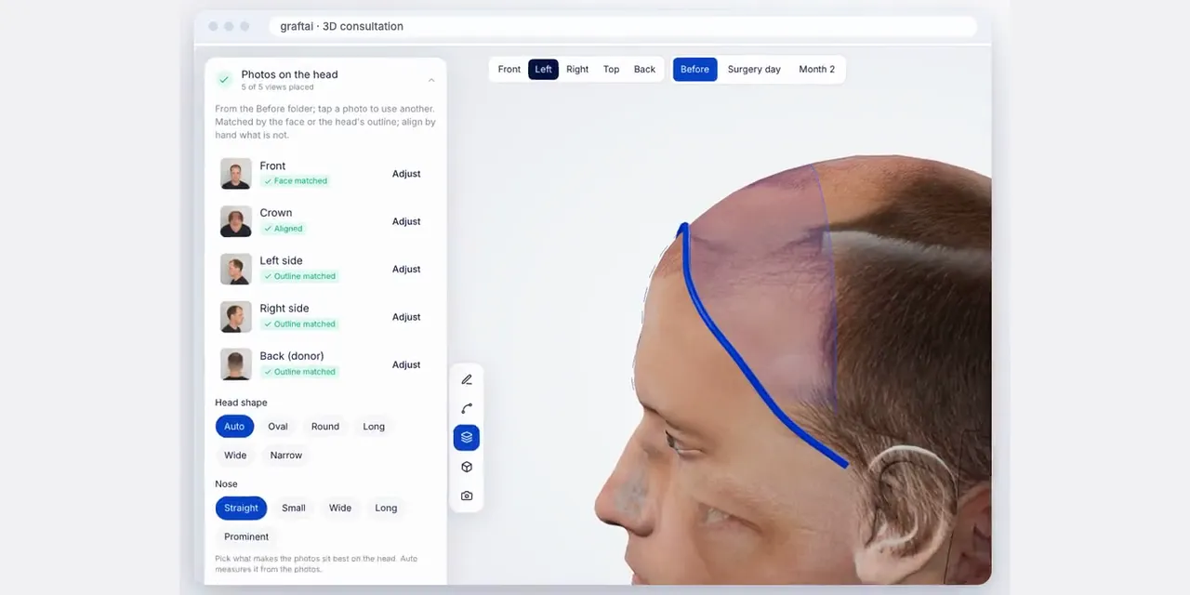Adjust the Back (donor) photo
The width and height of the screenshot is (1190, 595).
point(406,364)
